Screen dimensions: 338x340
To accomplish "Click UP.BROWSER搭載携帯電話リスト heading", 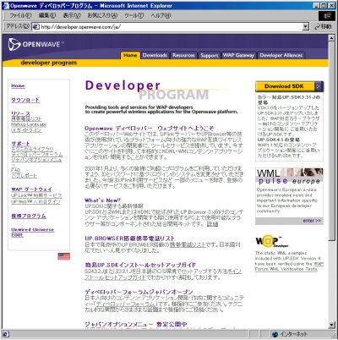I will pyautogui.click(x=129, y=239).
